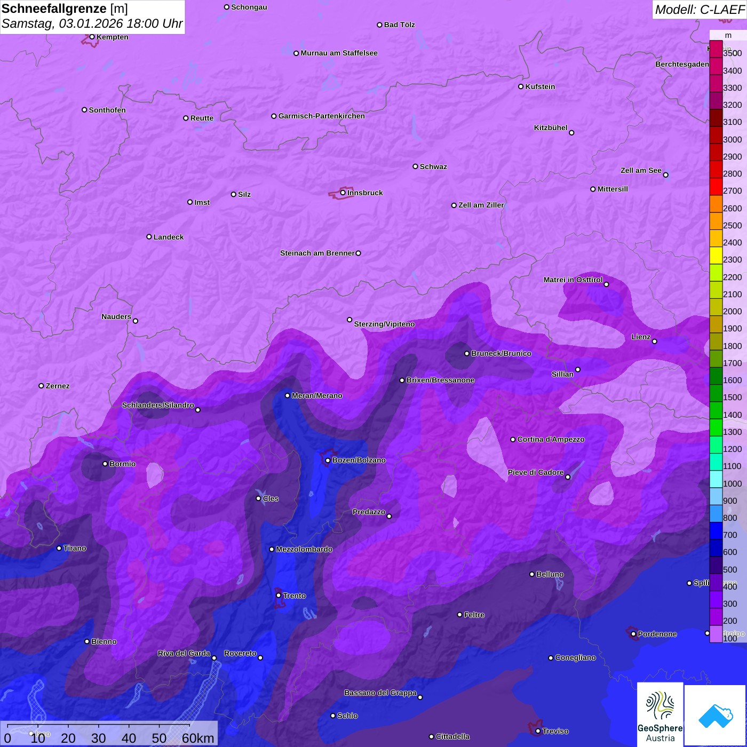747x747 pixels.
Task: Click the 'Sillian' town label
Action: click(x=562, y=374)
